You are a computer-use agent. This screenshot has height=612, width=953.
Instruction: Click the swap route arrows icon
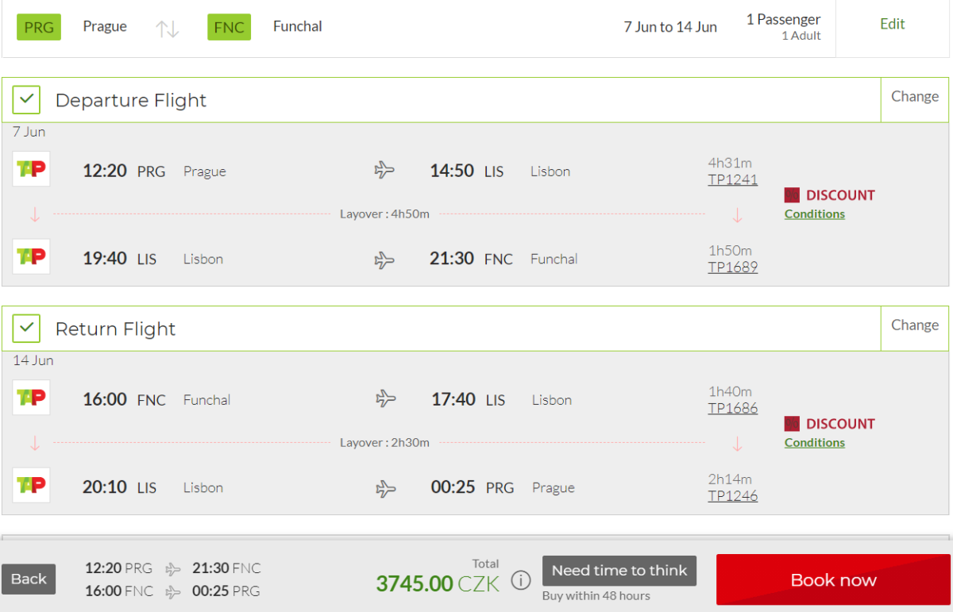tap(168, 29)
